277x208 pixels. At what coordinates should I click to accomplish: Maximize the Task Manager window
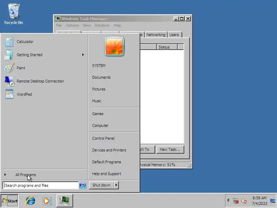coord(182,19)
